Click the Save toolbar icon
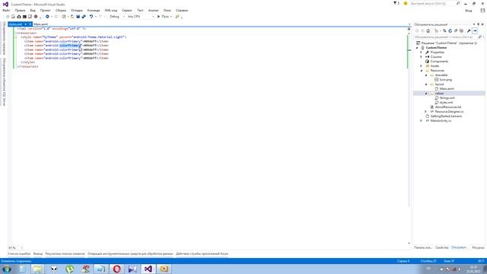This screenshot has height=274, width=487. point(78,17)
